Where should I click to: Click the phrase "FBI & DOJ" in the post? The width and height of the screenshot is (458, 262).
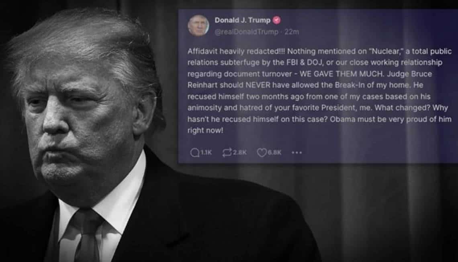tap(305, 63)
